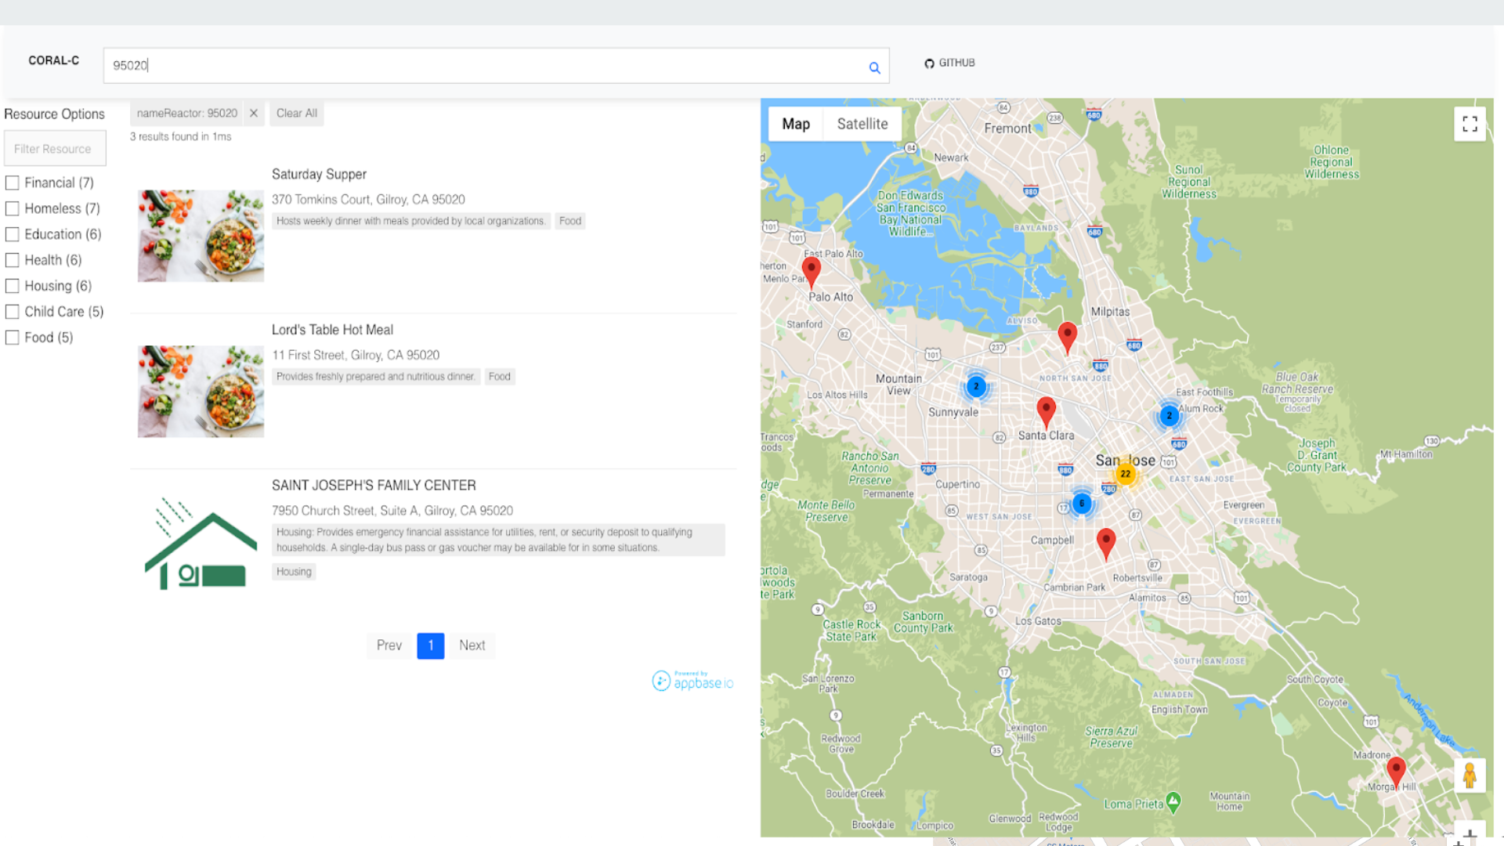
Task: Click the Resource Options heading
Action: [x=54, y=114]
